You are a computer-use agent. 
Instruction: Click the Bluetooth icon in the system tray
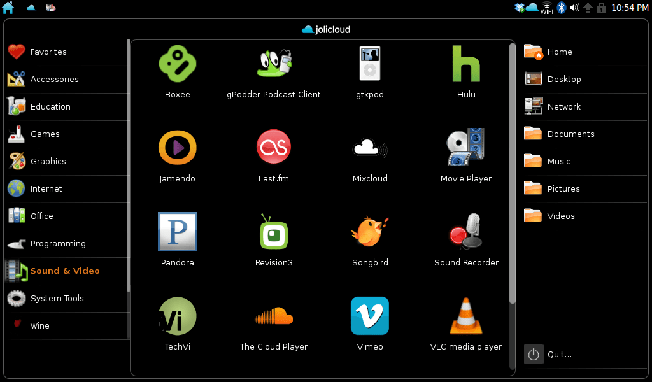(561, 8)
